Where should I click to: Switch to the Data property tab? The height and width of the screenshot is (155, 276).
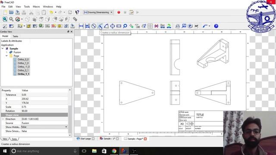(14, 139)
